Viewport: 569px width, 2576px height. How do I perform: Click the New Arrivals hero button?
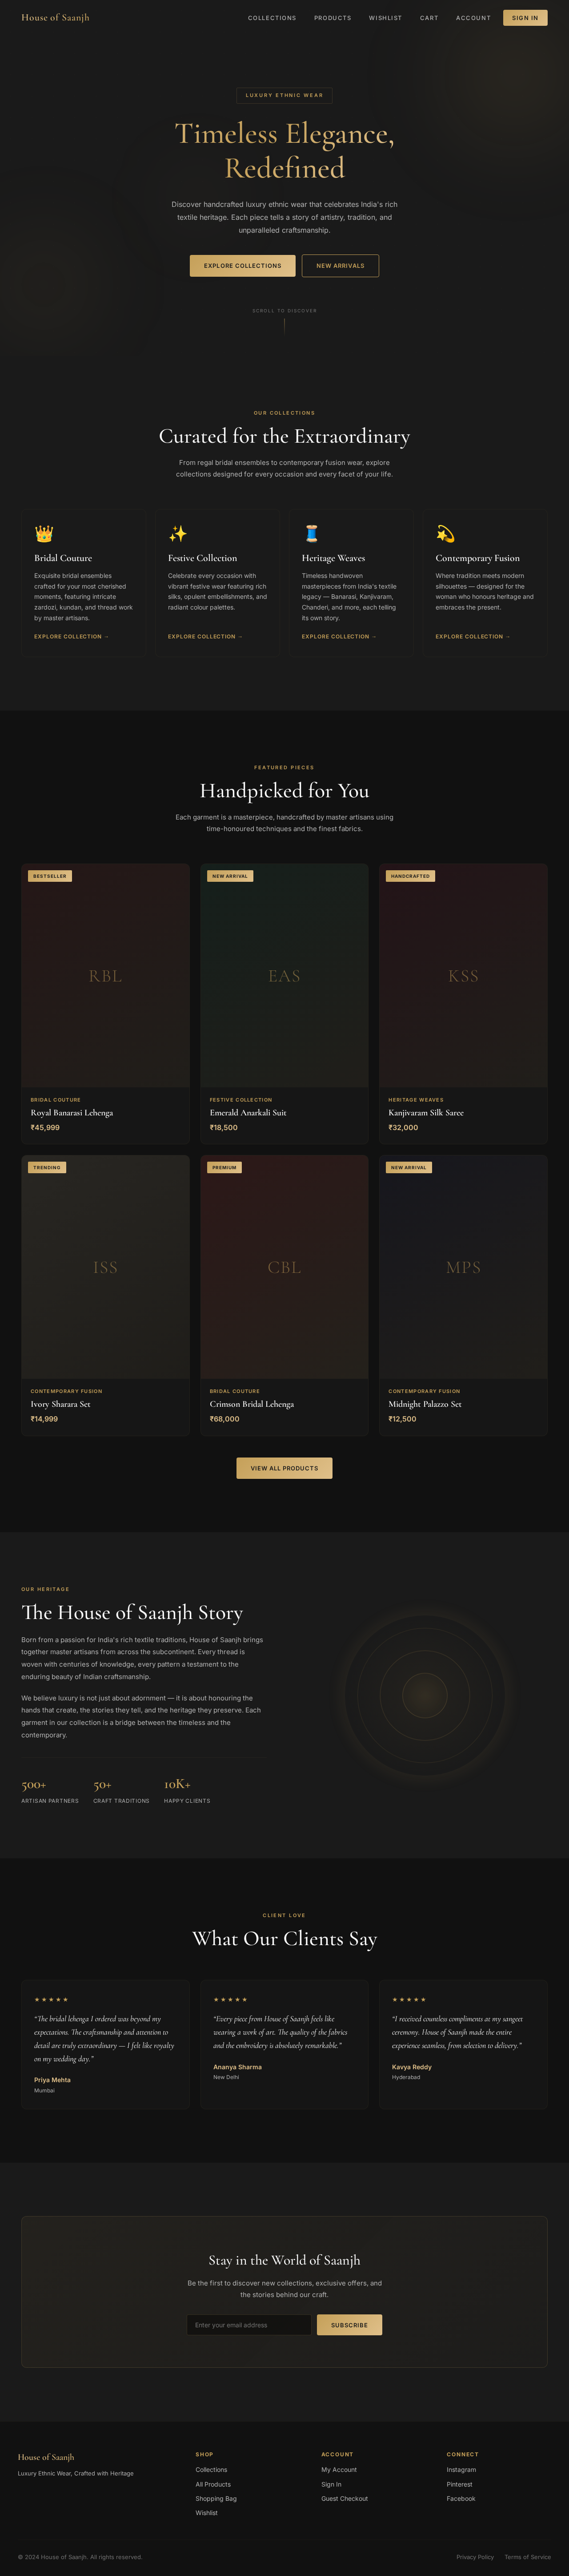point(340,266)
